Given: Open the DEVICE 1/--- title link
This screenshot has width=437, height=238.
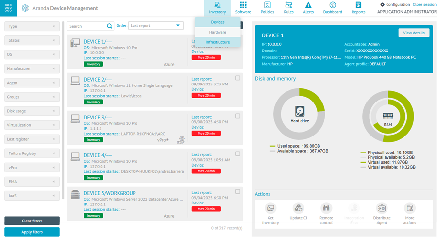Looking at the screenshot, I should coord(98,41).
